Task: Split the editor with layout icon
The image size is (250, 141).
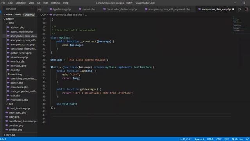Action: pos(246,9)
